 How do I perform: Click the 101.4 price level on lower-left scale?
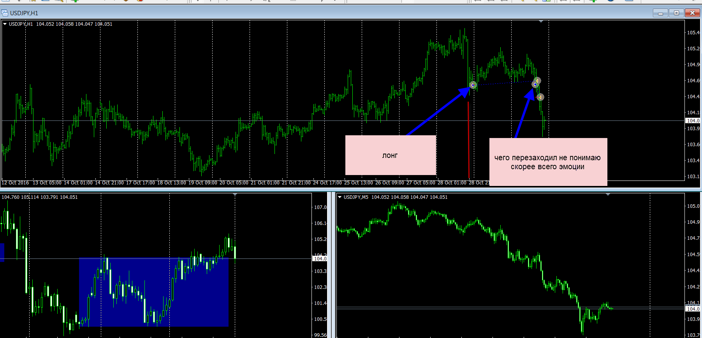[320, 303]
